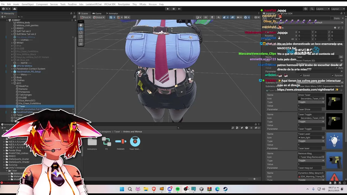This screenshot has width=347, height=195.
Task: Open Steam from the taskbar
Action: [x=225, y=189]
